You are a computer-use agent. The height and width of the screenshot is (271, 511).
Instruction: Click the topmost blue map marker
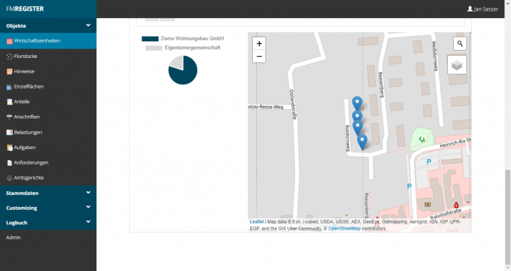coord(357,103)
